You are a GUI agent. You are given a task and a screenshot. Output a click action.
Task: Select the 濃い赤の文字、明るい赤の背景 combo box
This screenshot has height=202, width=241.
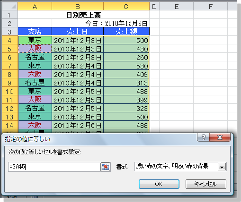(180, 167)
